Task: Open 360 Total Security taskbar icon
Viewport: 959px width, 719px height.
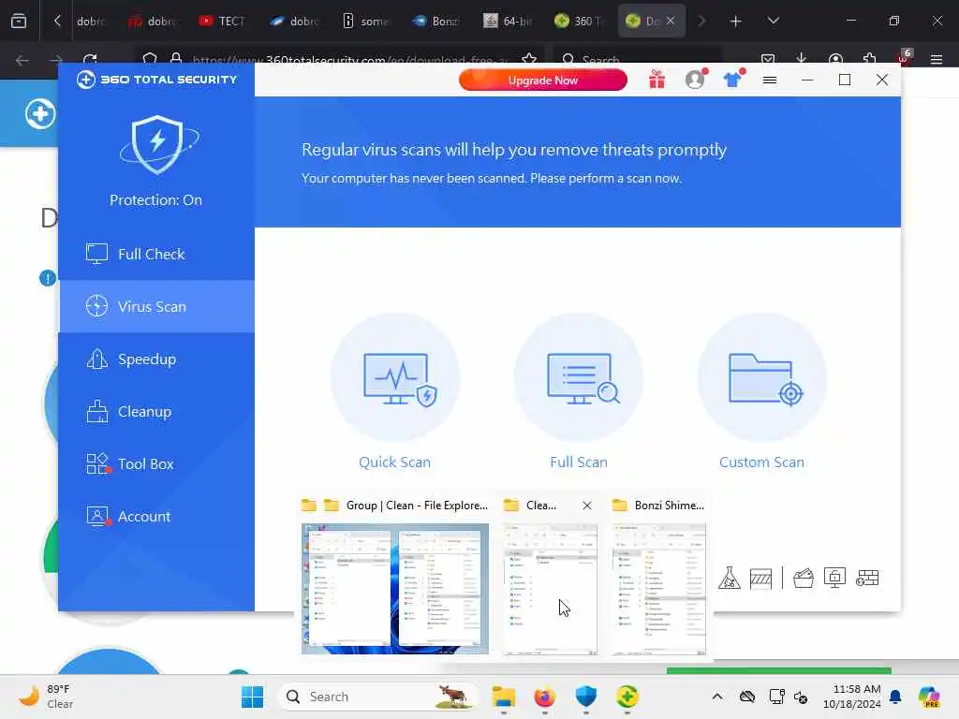Action: 627,697
